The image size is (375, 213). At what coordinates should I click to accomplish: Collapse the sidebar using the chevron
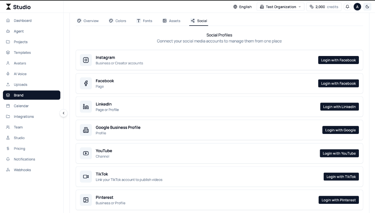pyautogui.click(x=64, y=113)
